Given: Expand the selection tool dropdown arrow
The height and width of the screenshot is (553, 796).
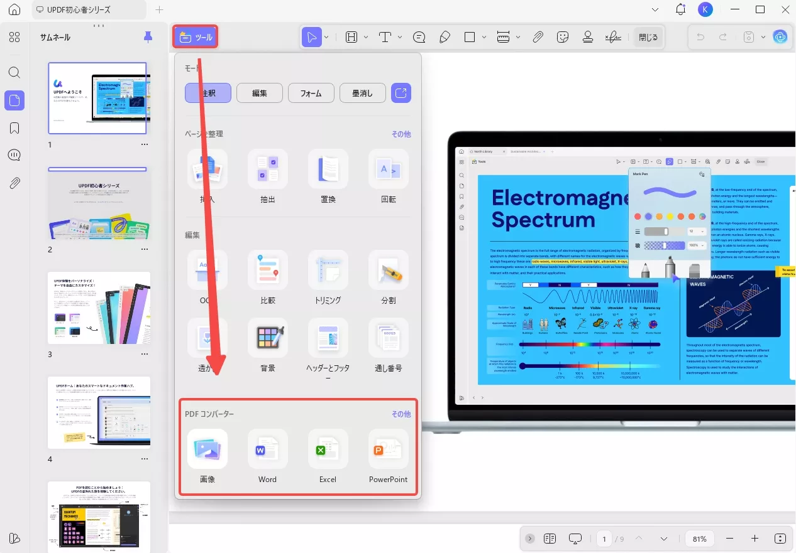Looking at the screenshot, I should 326,37.
